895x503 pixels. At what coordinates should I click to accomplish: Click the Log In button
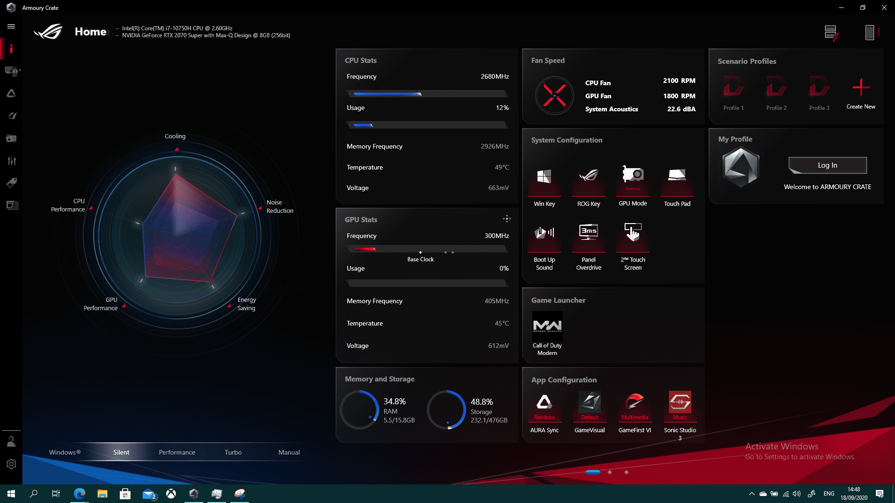point(827,165)
